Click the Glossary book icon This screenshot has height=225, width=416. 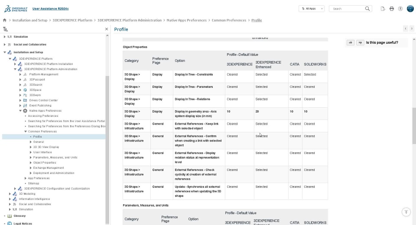[10, 216]
